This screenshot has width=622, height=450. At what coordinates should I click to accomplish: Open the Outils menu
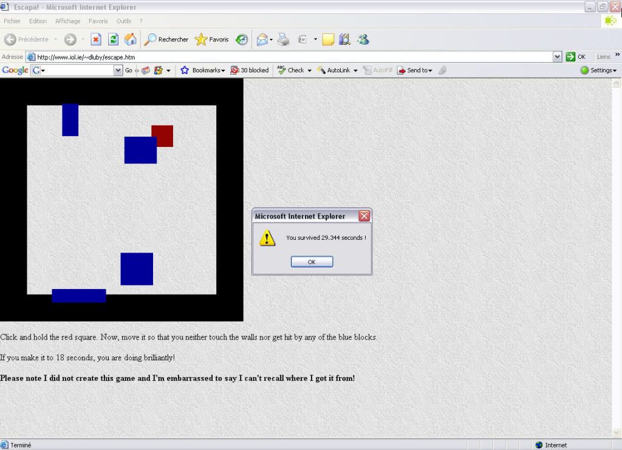[x=123, y=21]
